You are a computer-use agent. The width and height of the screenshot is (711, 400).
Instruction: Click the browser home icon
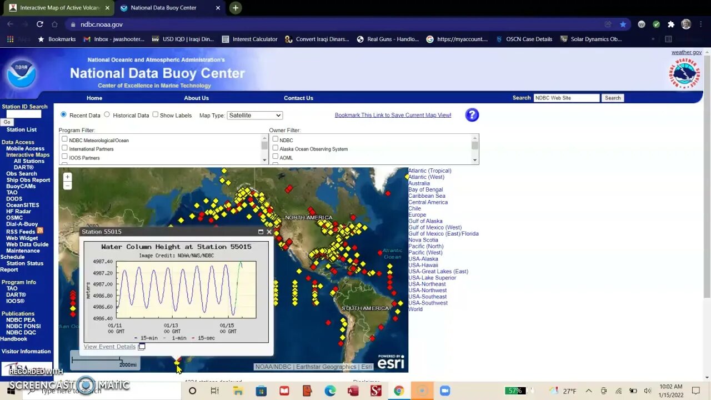(54, 24)
